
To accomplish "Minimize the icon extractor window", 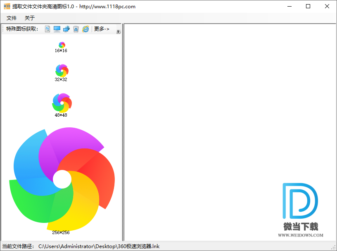I will pos(290,7).
